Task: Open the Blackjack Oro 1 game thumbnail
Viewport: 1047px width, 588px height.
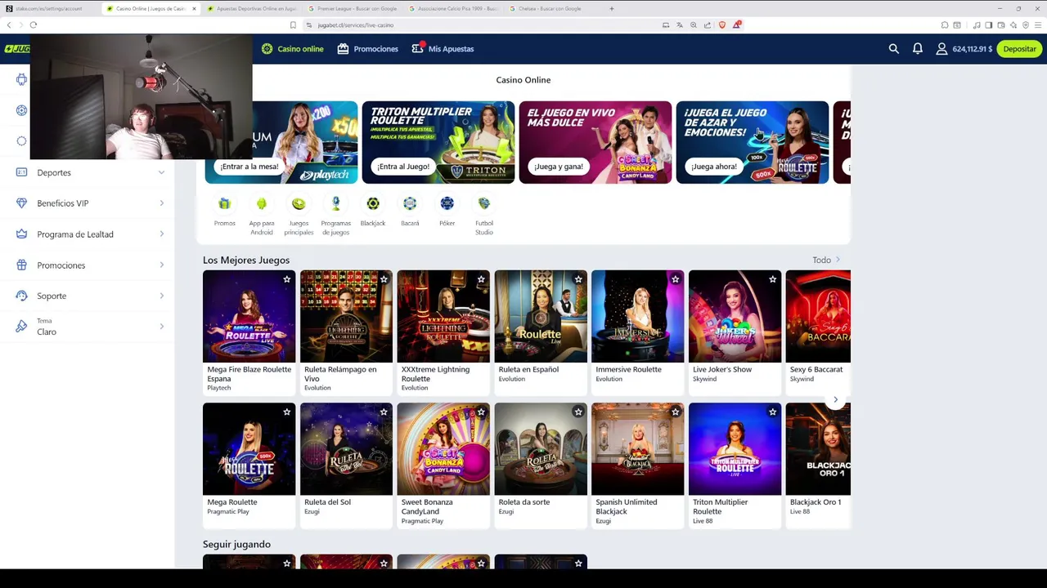Action: (x=818, y=449)
